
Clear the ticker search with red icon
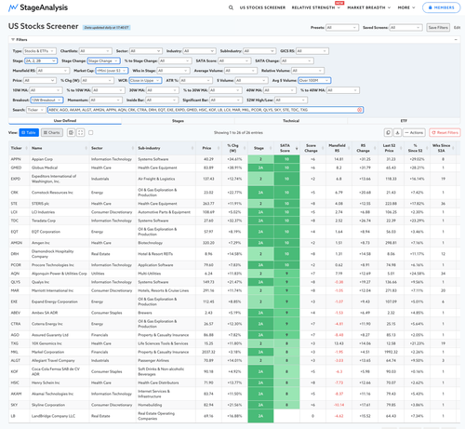359,110
